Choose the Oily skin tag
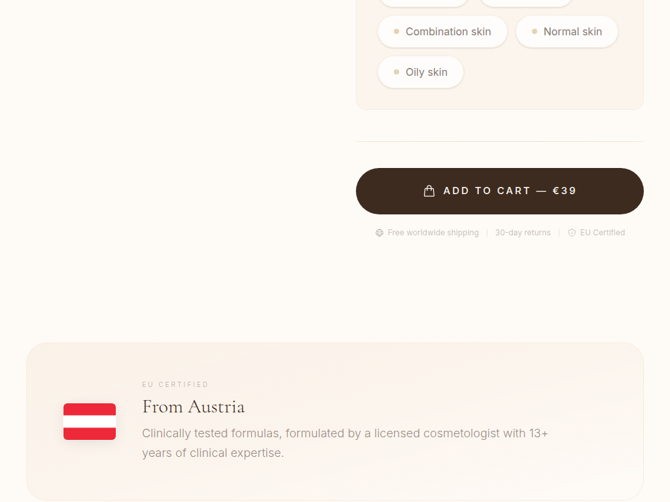Screen dimensions: 670x502 [421, 72]
